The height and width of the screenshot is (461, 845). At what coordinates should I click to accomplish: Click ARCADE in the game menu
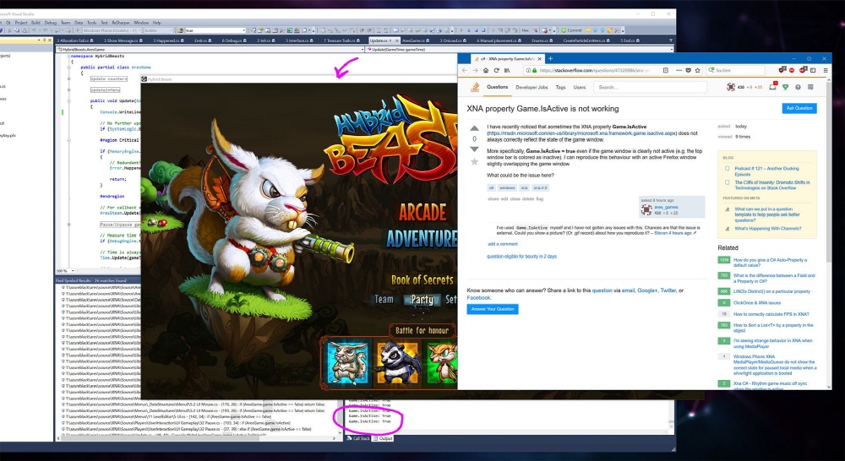click(x=422, y=212)
